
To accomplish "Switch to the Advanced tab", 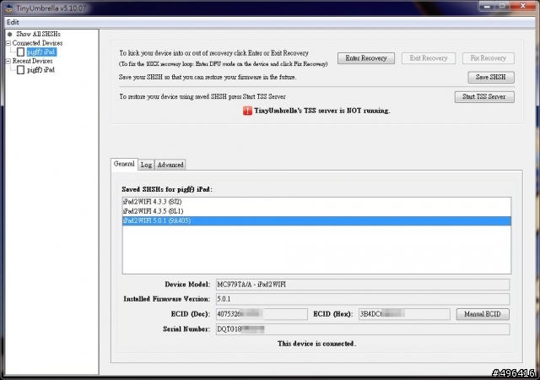I will [170, 165].
